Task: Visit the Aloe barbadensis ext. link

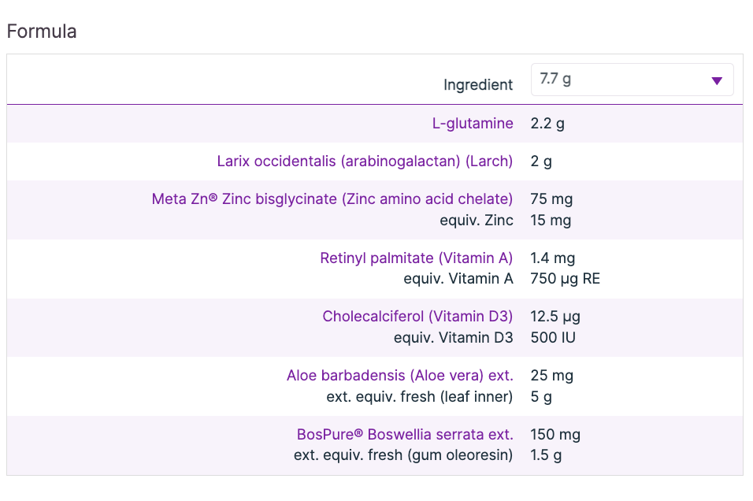Action: (399, 375)
